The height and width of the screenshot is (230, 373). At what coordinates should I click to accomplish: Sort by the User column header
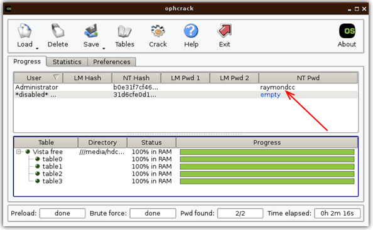(38, 78)
